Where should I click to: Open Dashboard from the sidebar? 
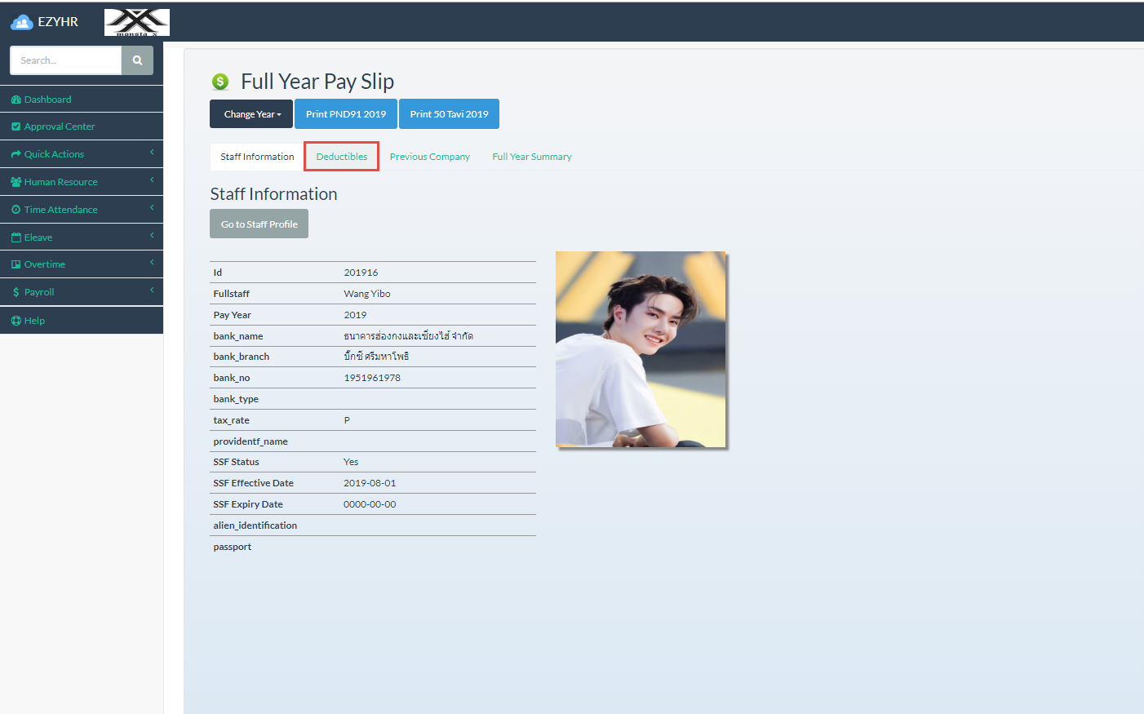coord(47,100)
